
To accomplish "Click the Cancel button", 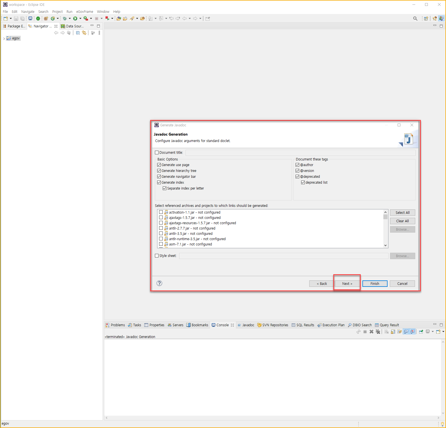I will coord(402,283).
